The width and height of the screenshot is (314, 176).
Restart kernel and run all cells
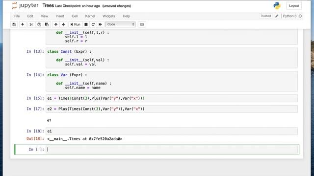point(100,24)
